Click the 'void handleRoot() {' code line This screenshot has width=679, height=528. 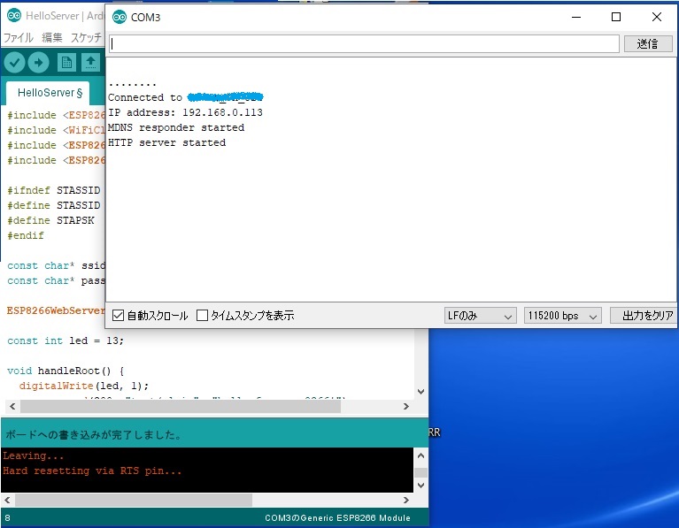click(x=66, y=371)
